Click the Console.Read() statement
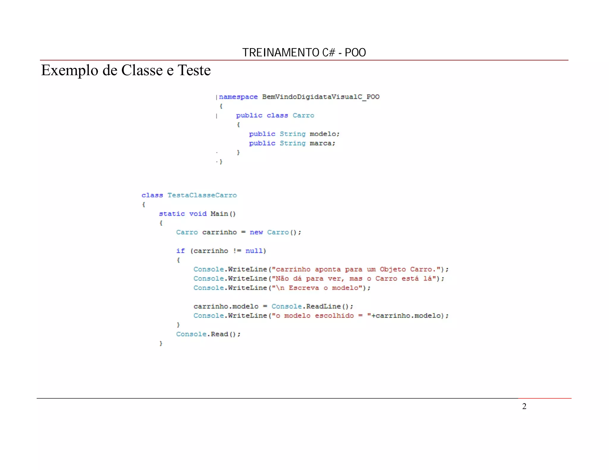Viewport: 609px width, 470px height. (x=208, y=334)
